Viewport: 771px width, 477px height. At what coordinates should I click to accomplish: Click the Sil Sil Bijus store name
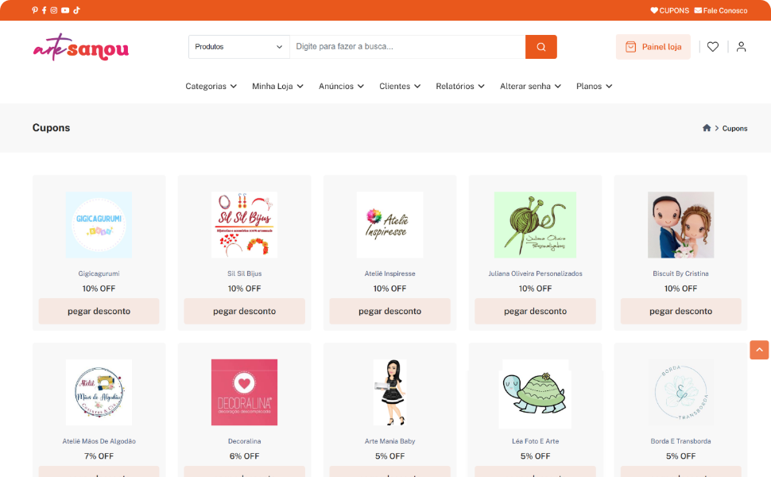244,273
